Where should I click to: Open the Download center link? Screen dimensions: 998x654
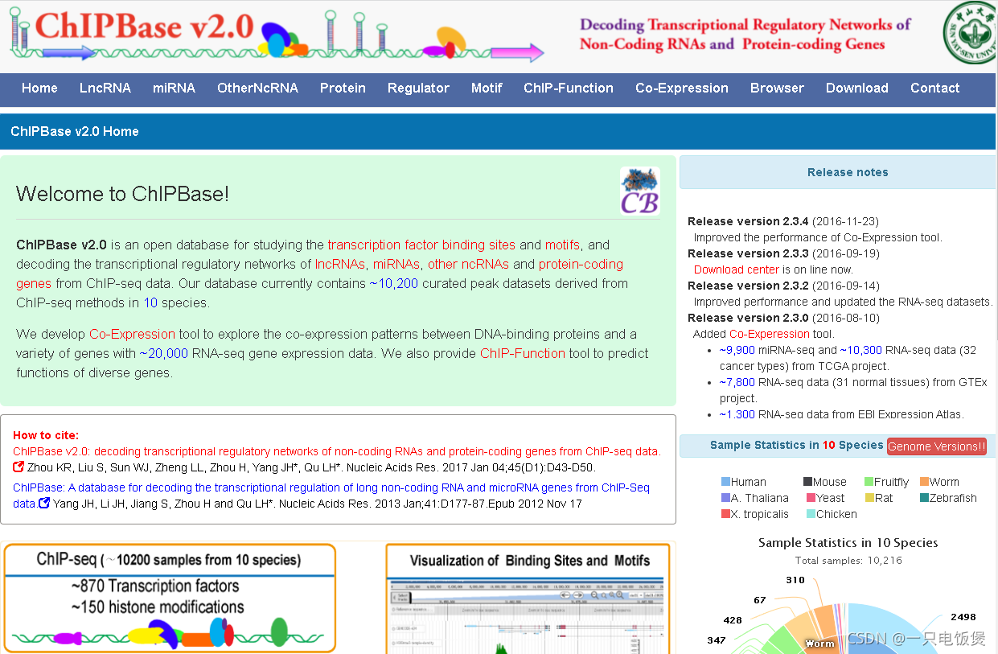pyautogui.click(x=737, y=269)
